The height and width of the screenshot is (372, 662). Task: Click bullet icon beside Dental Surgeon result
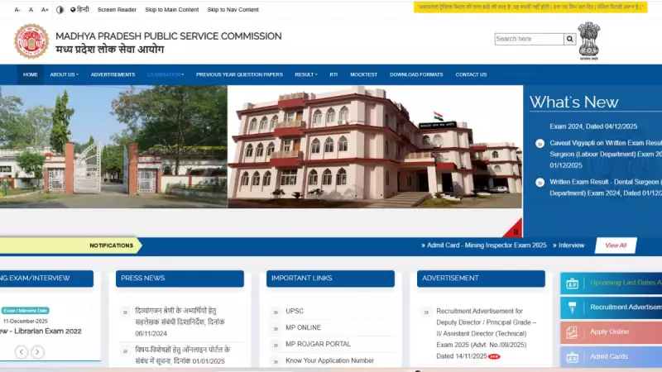tap(540, 182)
